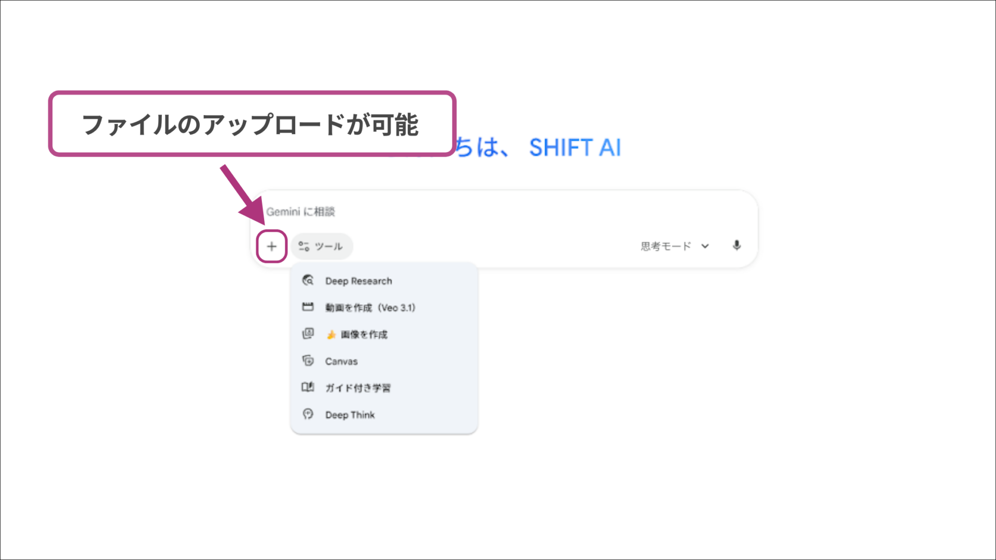Click the Deep Think icon in the menu
This screenshot has width=996, height=560.
pyautogui.click(x=308, y=414)
